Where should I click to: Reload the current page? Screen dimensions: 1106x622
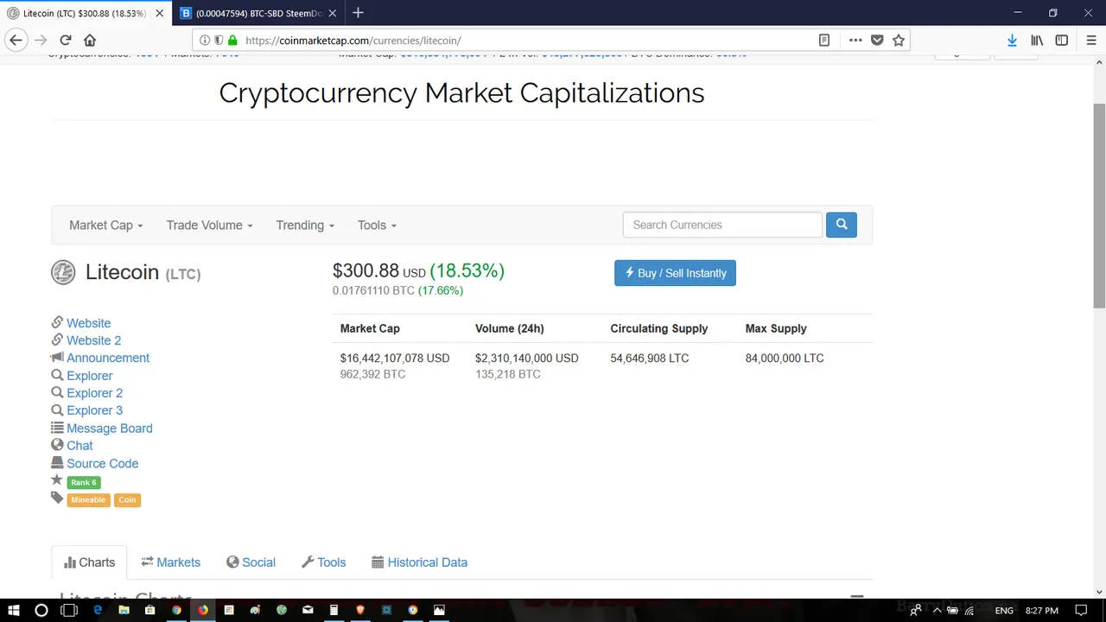tap(65, 40)
